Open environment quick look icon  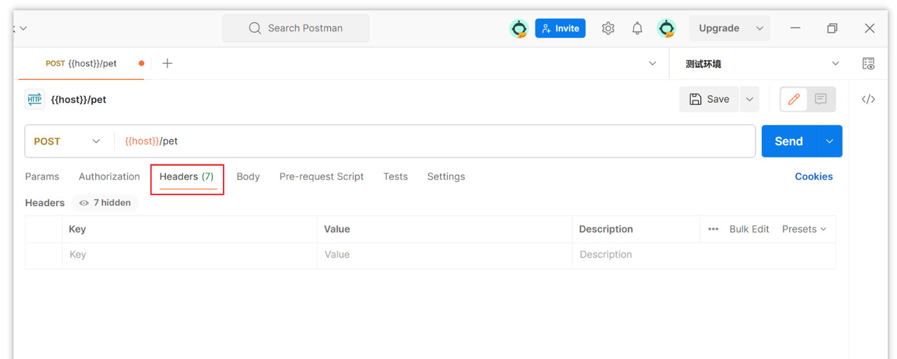pyautogui.click(x=868, y=64)
